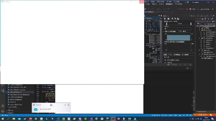
Task: Select Define.cs in Solution Explorer
Action: point(208,42)
